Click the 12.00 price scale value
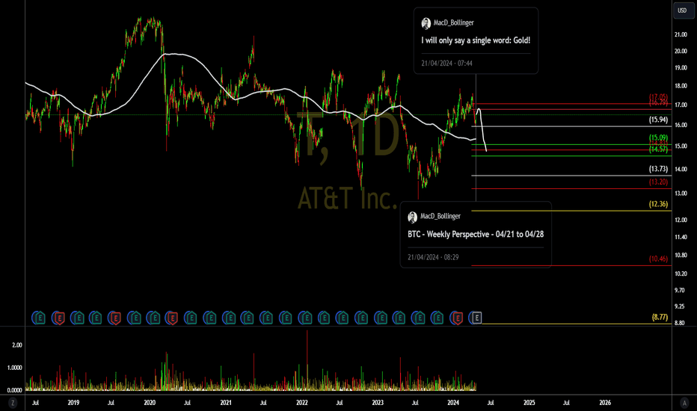This screenshot has width=697, height=411. [681, 220]
